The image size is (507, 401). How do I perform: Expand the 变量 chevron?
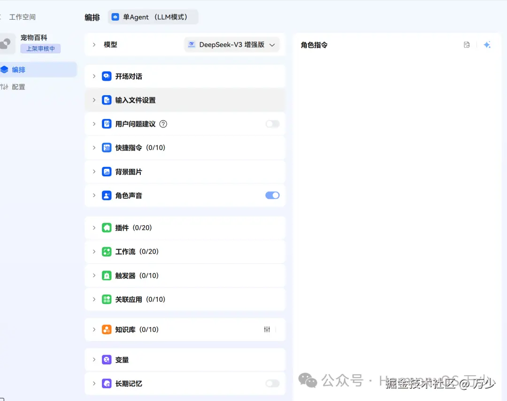pyautogui.click(x=94, y=360)
